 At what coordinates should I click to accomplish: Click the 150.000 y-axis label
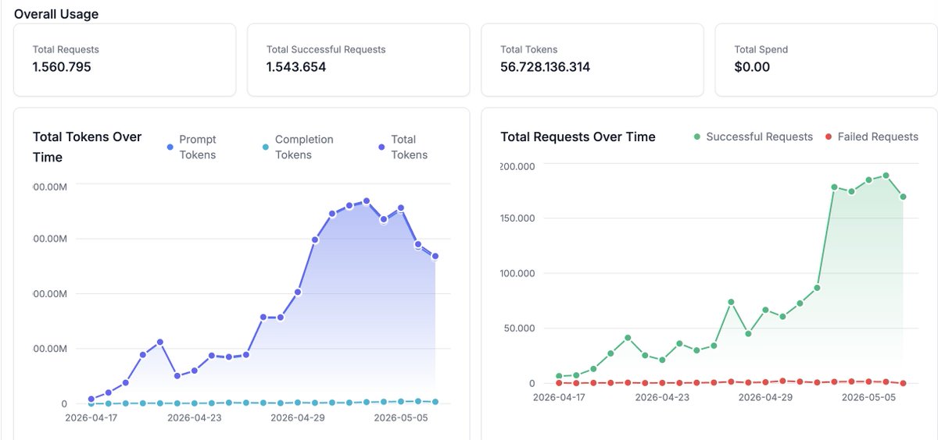click(x=517, y=218)
